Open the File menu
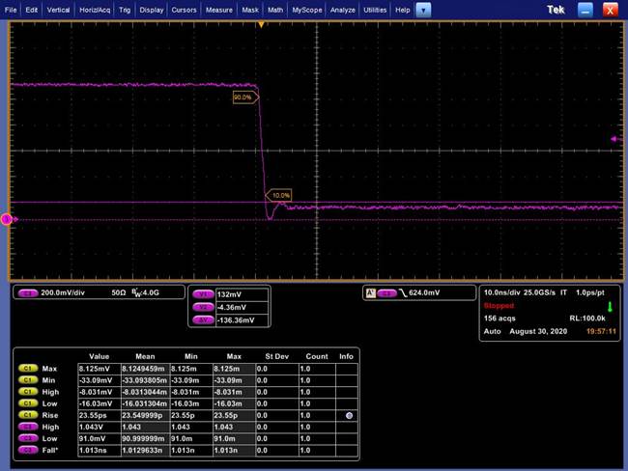 coord(11,10)
